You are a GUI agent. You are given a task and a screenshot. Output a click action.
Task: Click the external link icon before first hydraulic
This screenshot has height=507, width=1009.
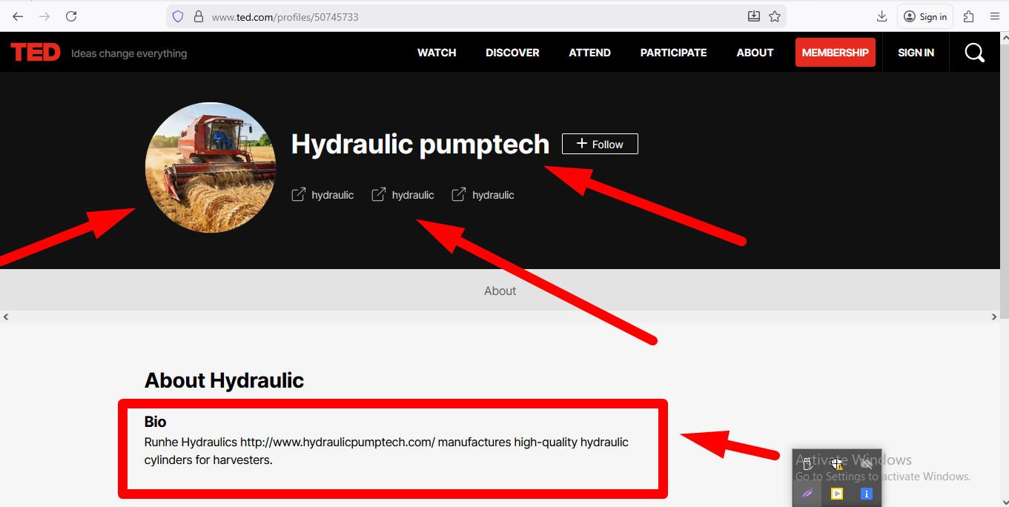click(298, 195)
